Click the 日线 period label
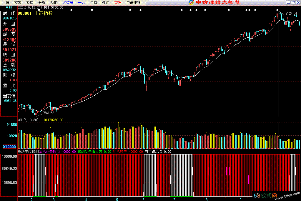The height and width of the screenshot is (201, 301). [x=9, y=8]
